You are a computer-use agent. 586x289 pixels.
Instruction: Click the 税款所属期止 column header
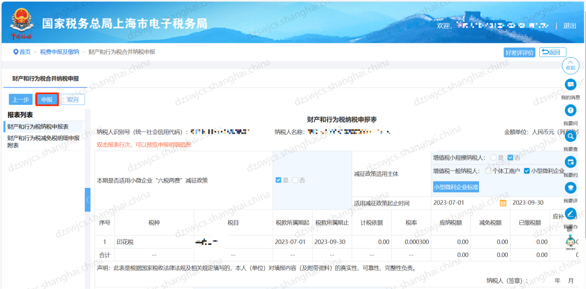(332, 223)
